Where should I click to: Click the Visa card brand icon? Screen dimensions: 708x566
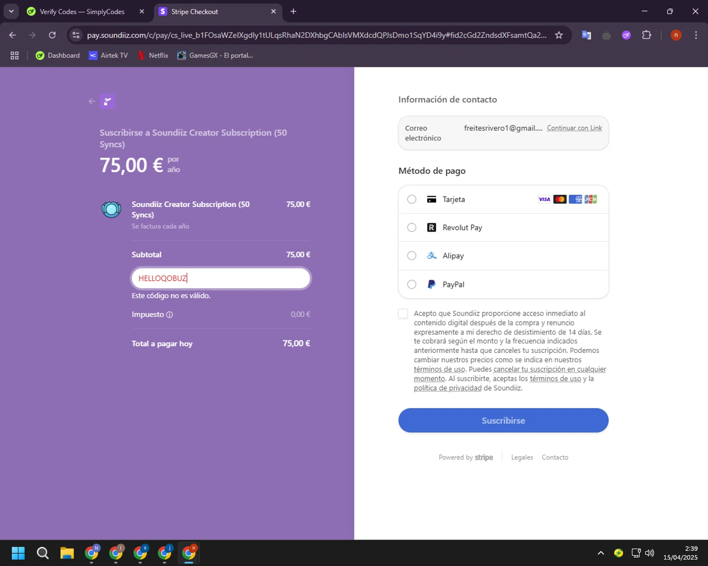pyautogui.click(x=544, y=199)
